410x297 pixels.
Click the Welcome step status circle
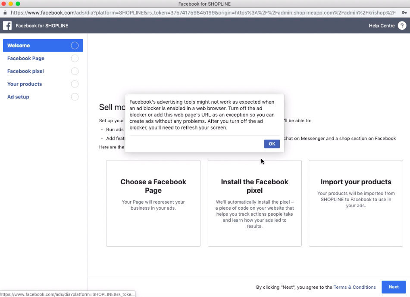pyautogui.click(x=75, y=46)
